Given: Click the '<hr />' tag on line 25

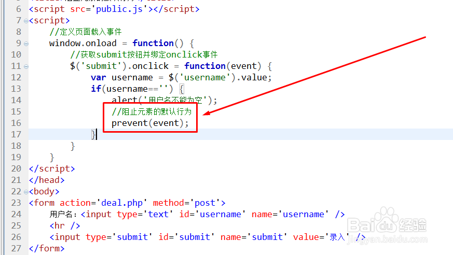Looking at the screenshot, I should pos(65,225).
